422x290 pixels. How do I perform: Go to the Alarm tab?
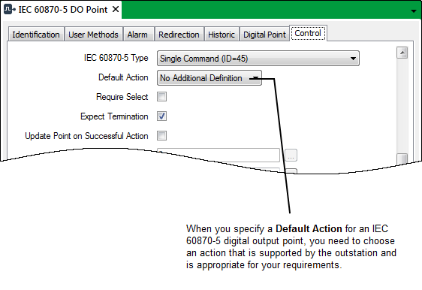(137, 35)
